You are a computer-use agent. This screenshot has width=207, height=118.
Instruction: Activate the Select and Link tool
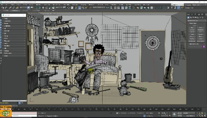pyautogui.click(x=10, y=8)
